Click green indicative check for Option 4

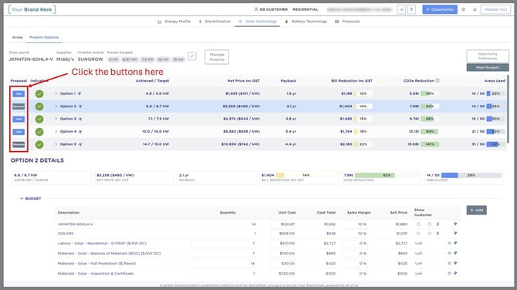click(39, 132)
